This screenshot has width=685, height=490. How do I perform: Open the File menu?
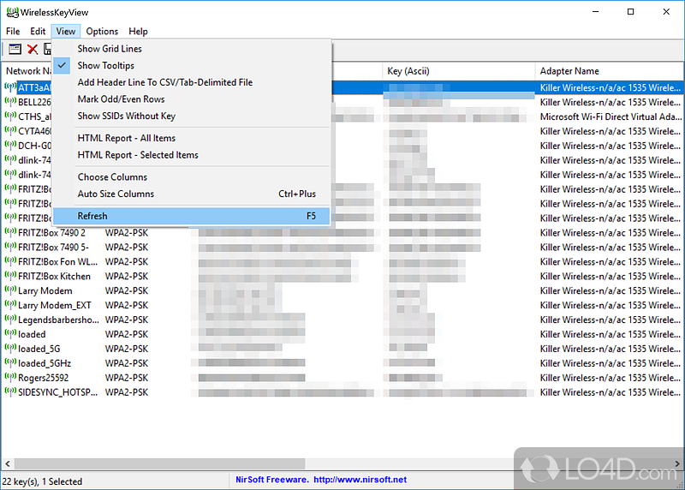click(13, 32)
